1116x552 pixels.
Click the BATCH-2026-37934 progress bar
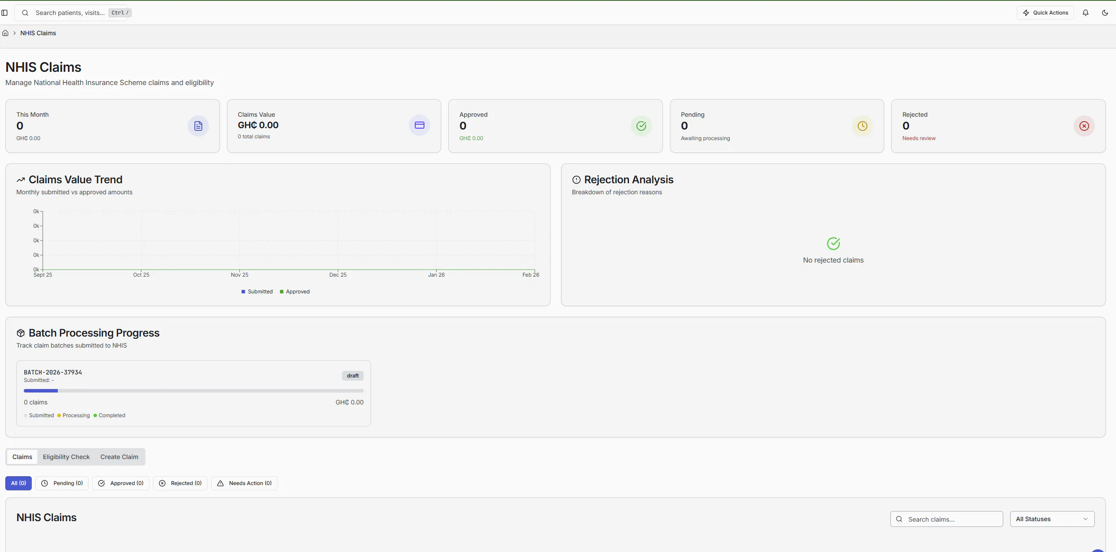pos(193,391)
